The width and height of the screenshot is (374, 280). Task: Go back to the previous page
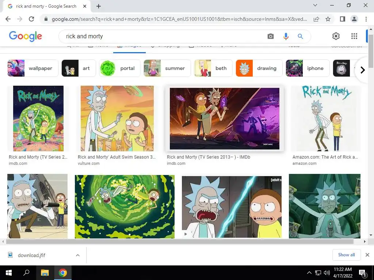(x=8, y=19)
